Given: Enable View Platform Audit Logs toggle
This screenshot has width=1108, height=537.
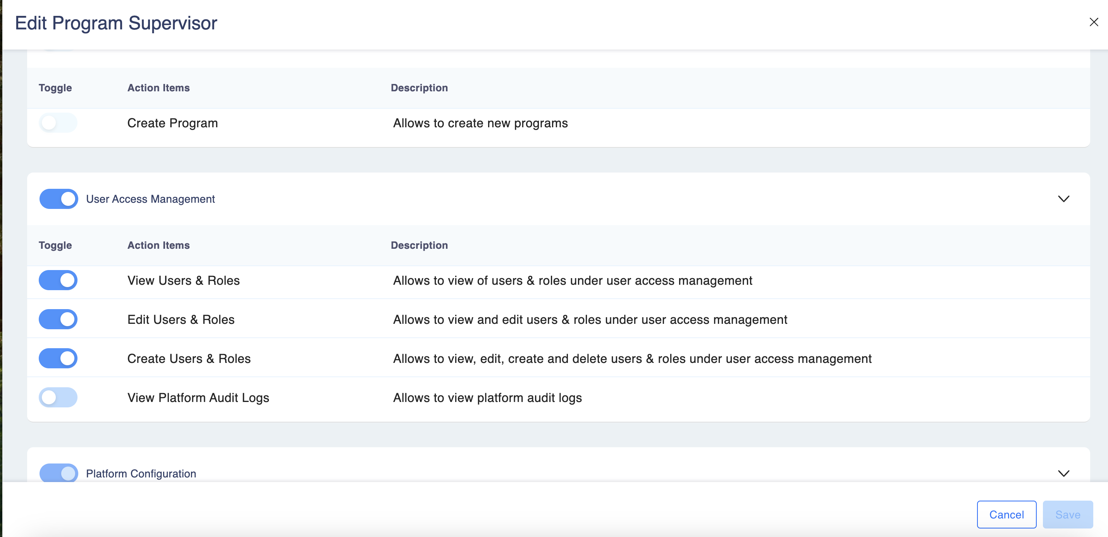Looking at the screenshot, I should pyautogui.click(x=58, y=397).
